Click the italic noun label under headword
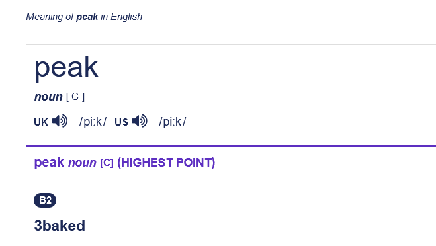This screenshot has height=246, width=436. click(48, 97)
